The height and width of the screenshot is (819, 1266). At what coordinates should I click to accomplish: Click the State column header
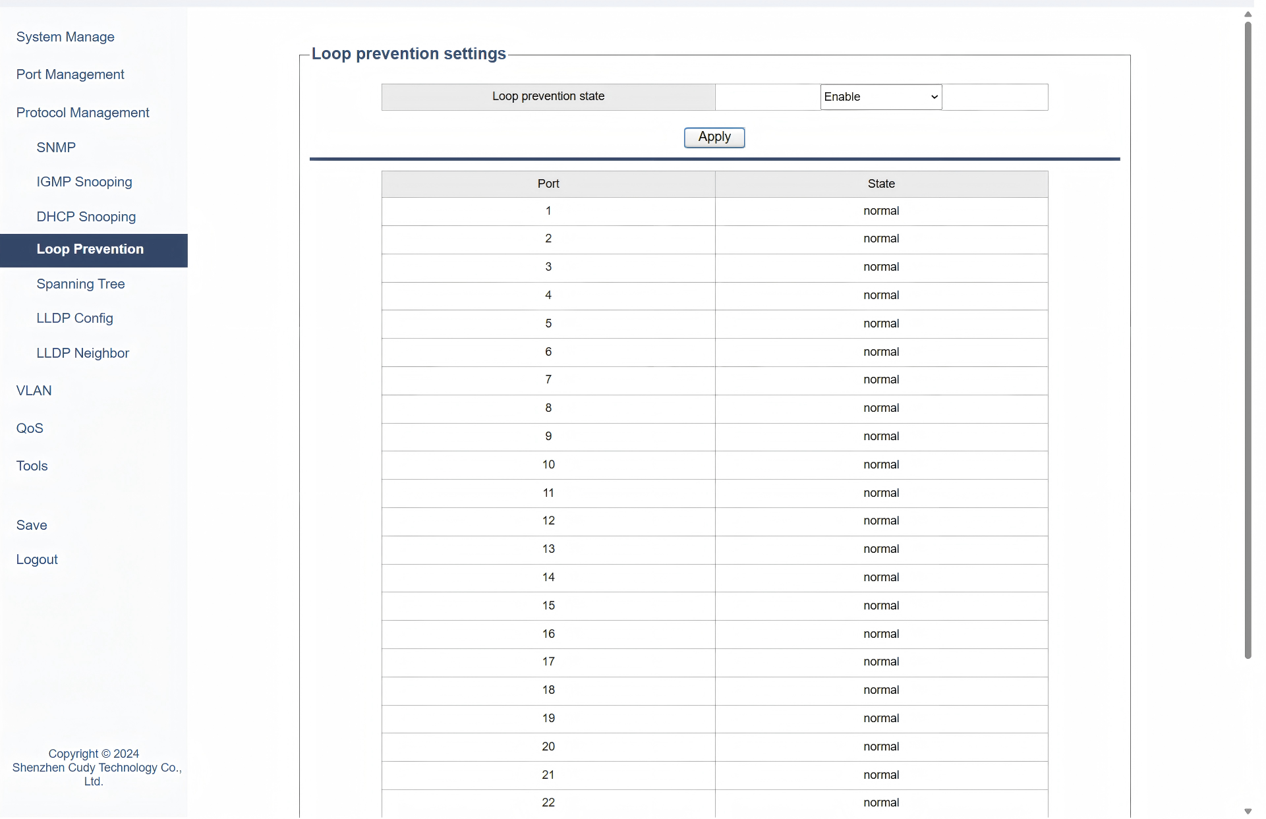881,184
